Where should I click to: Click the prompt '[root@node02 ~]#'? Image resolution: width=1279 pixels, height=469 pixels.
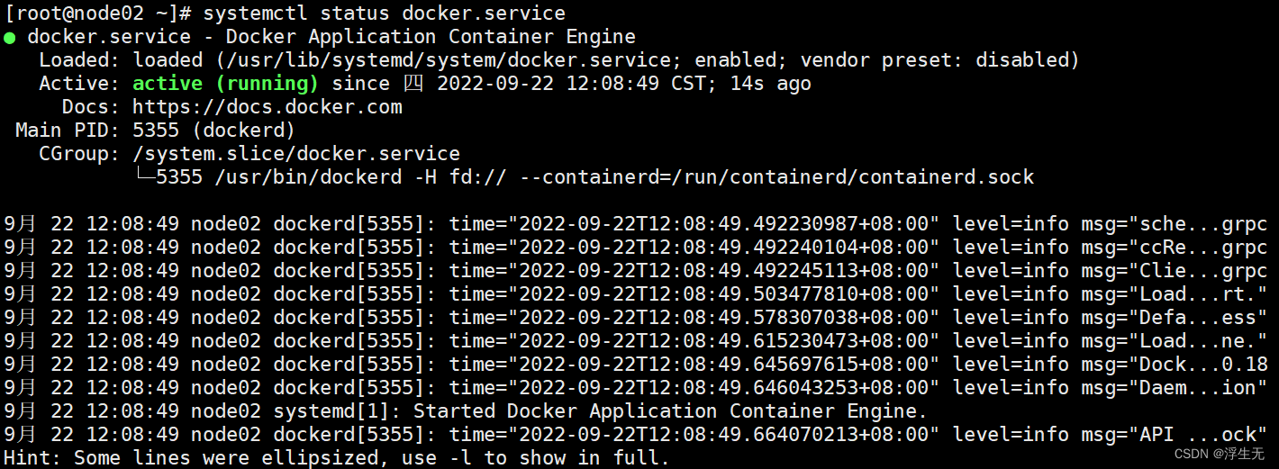click(x=99, y=14)
